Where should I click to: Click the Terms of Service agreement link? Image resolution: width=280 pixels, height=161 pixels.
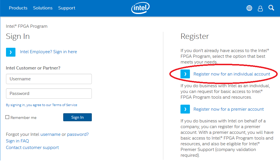coord(41,105)
